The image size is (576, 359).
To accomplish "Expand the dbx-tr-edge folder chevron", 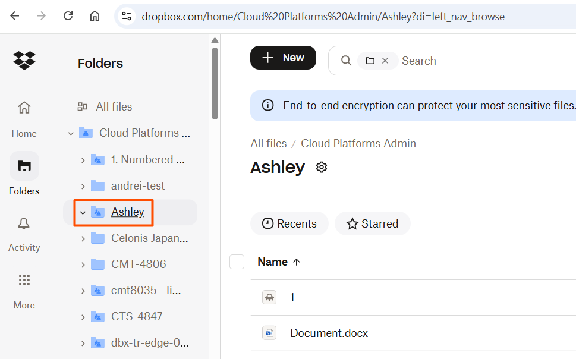I will [x=83, y=344].
